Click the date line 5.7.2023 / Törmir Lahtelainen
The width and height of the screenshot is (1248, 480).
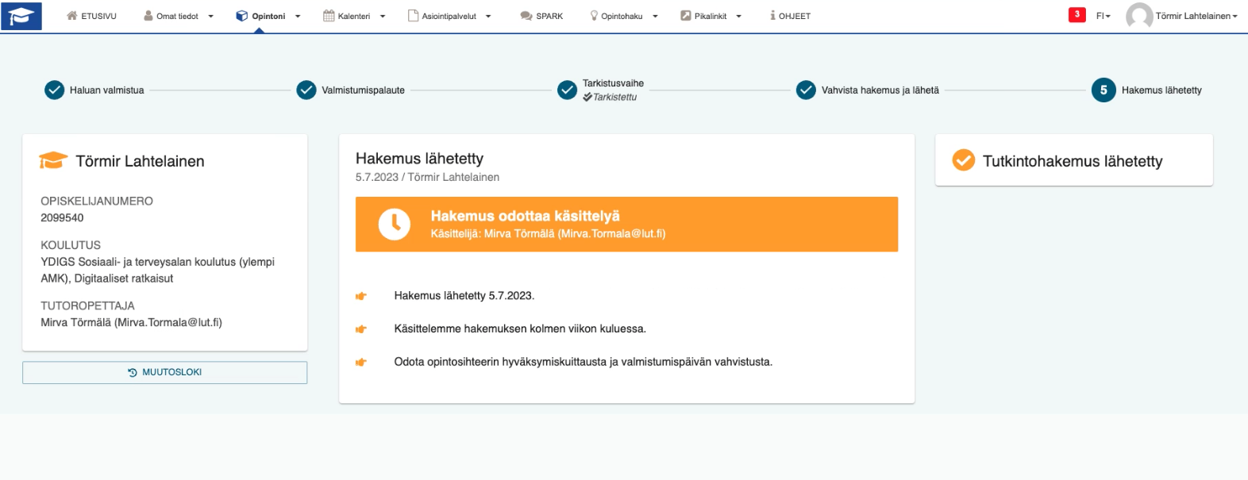coord(427,177)
